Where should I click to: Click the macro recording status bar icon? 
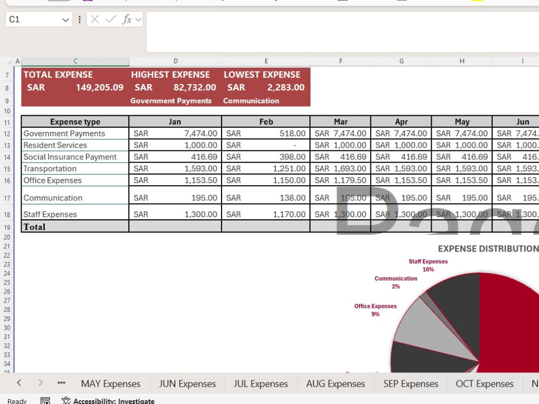pos(45,401)
